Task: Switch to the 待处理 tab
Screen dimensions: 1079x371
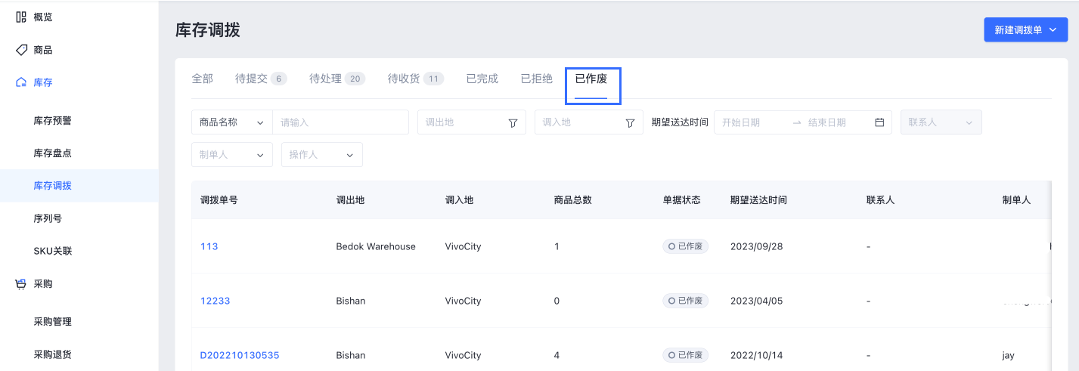Action: click(337, 79)
